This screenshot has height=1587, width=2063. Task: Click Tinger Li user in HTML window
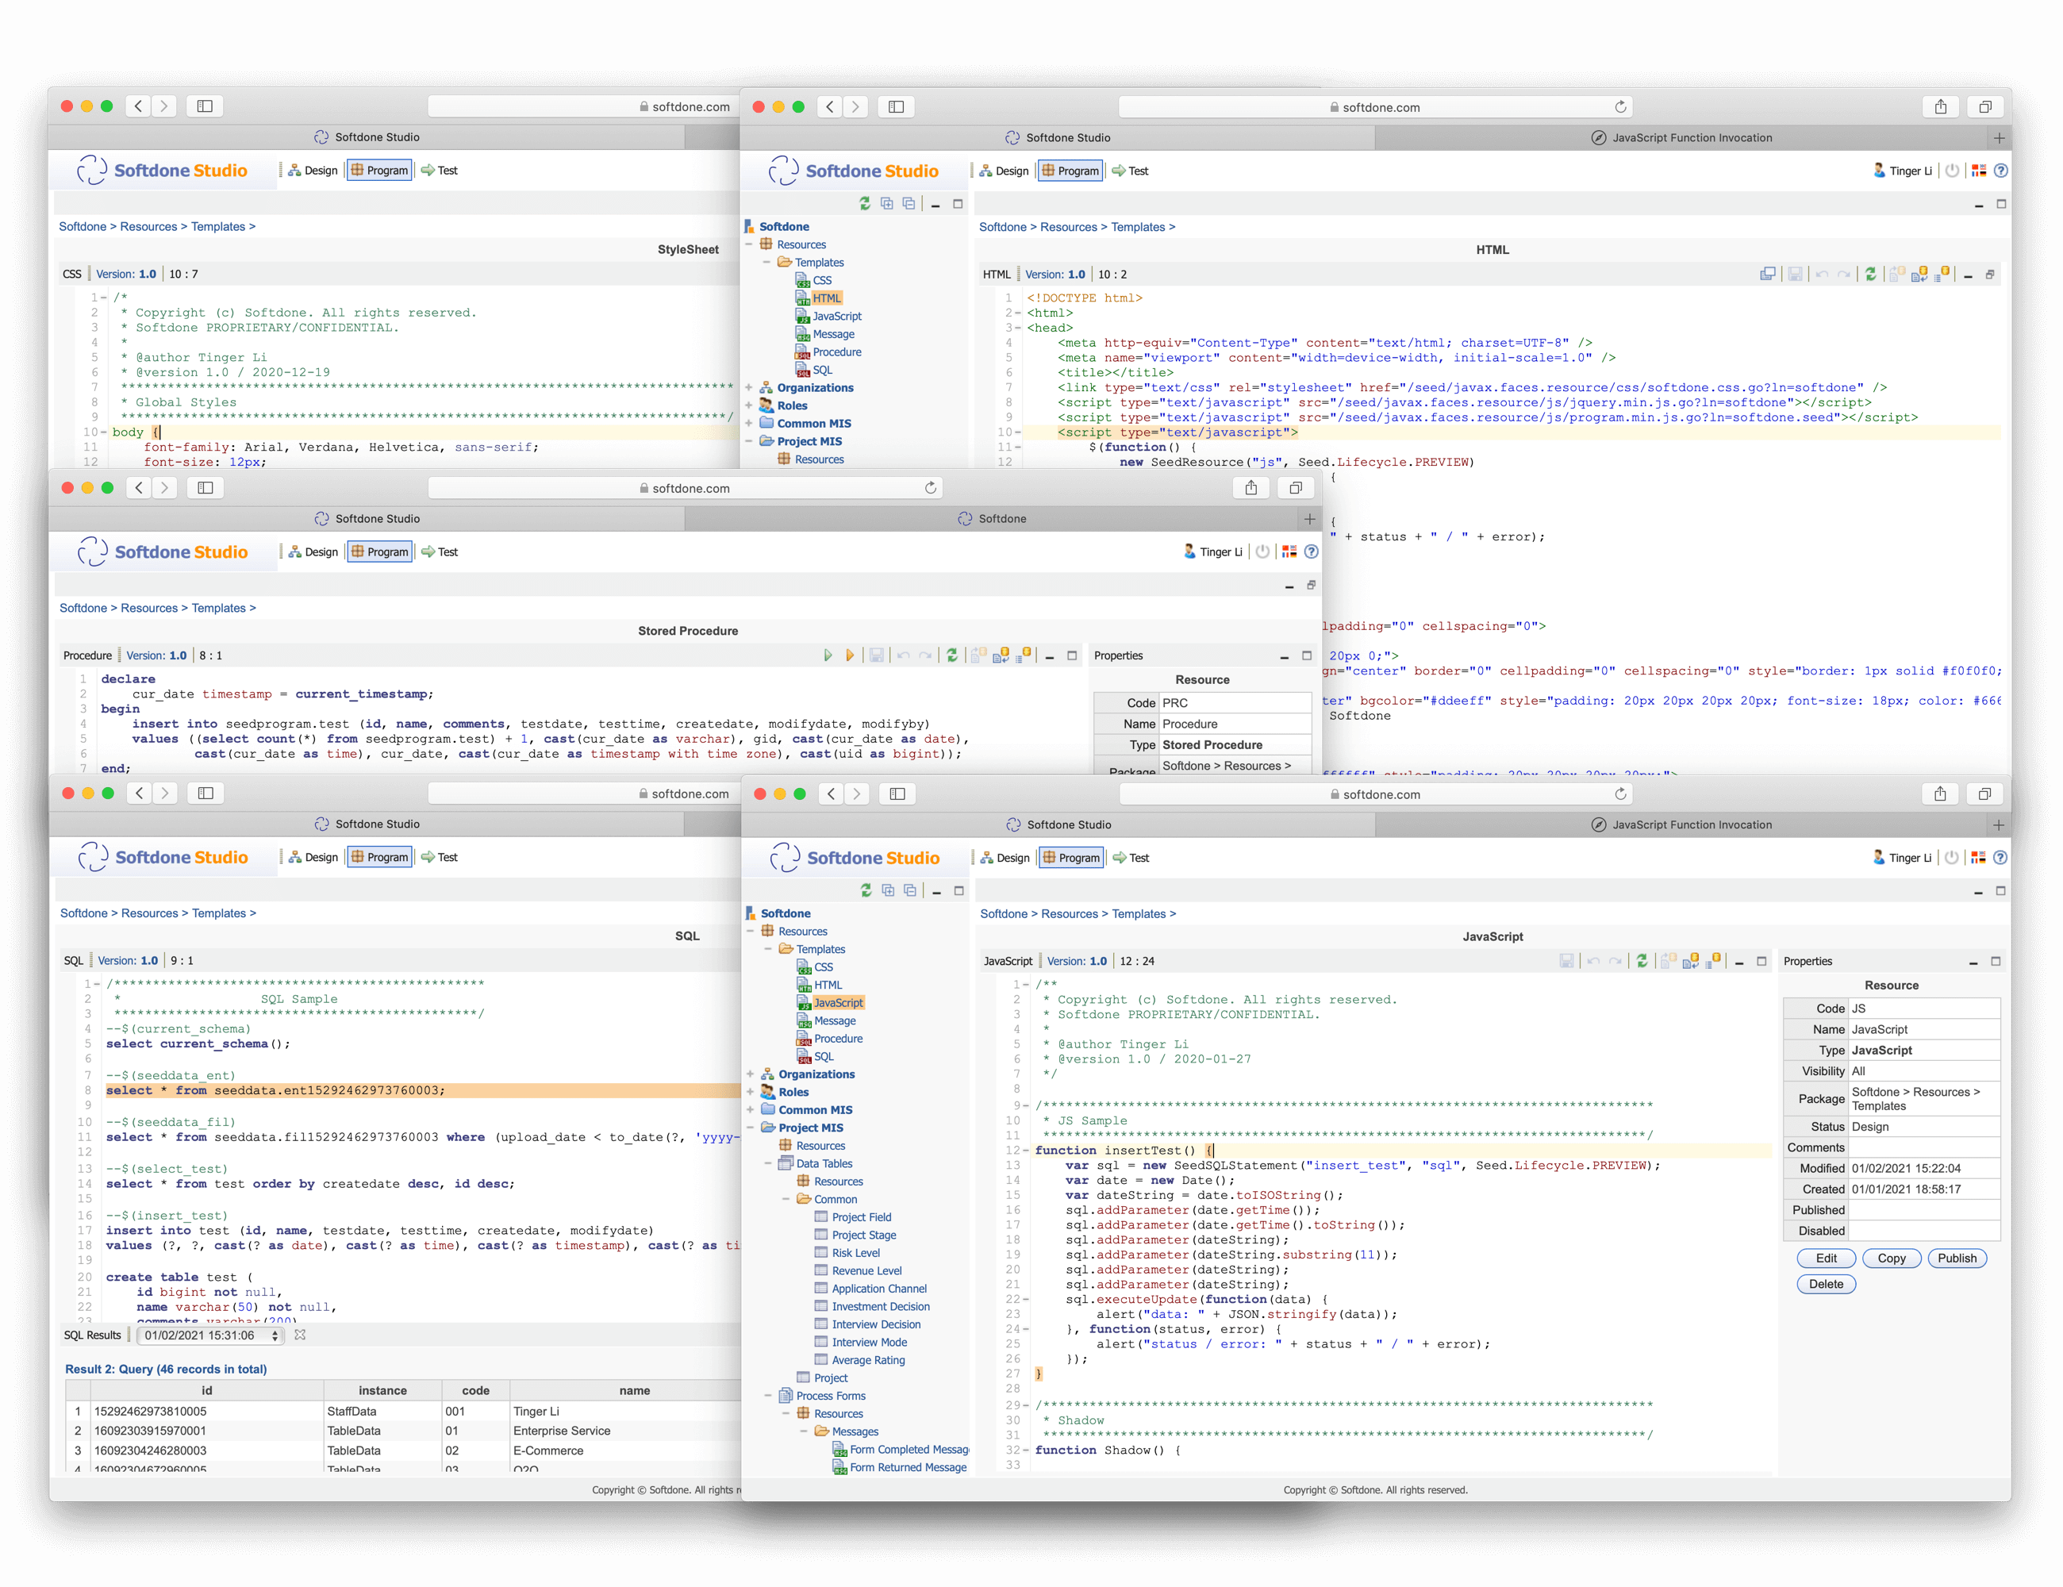point(1901,171)
